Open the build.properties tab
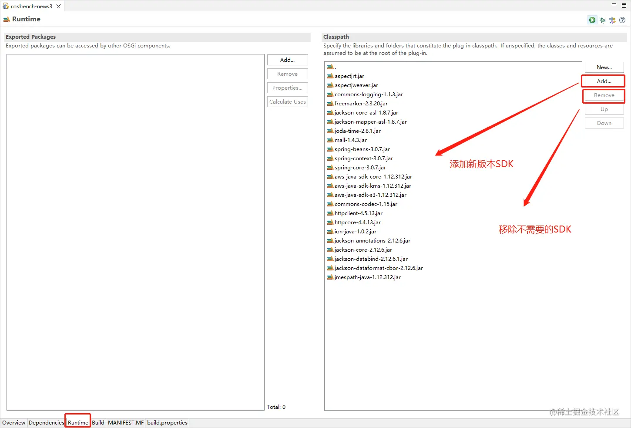The height and width of the screenshot is (428, 631). pos(167,422)
